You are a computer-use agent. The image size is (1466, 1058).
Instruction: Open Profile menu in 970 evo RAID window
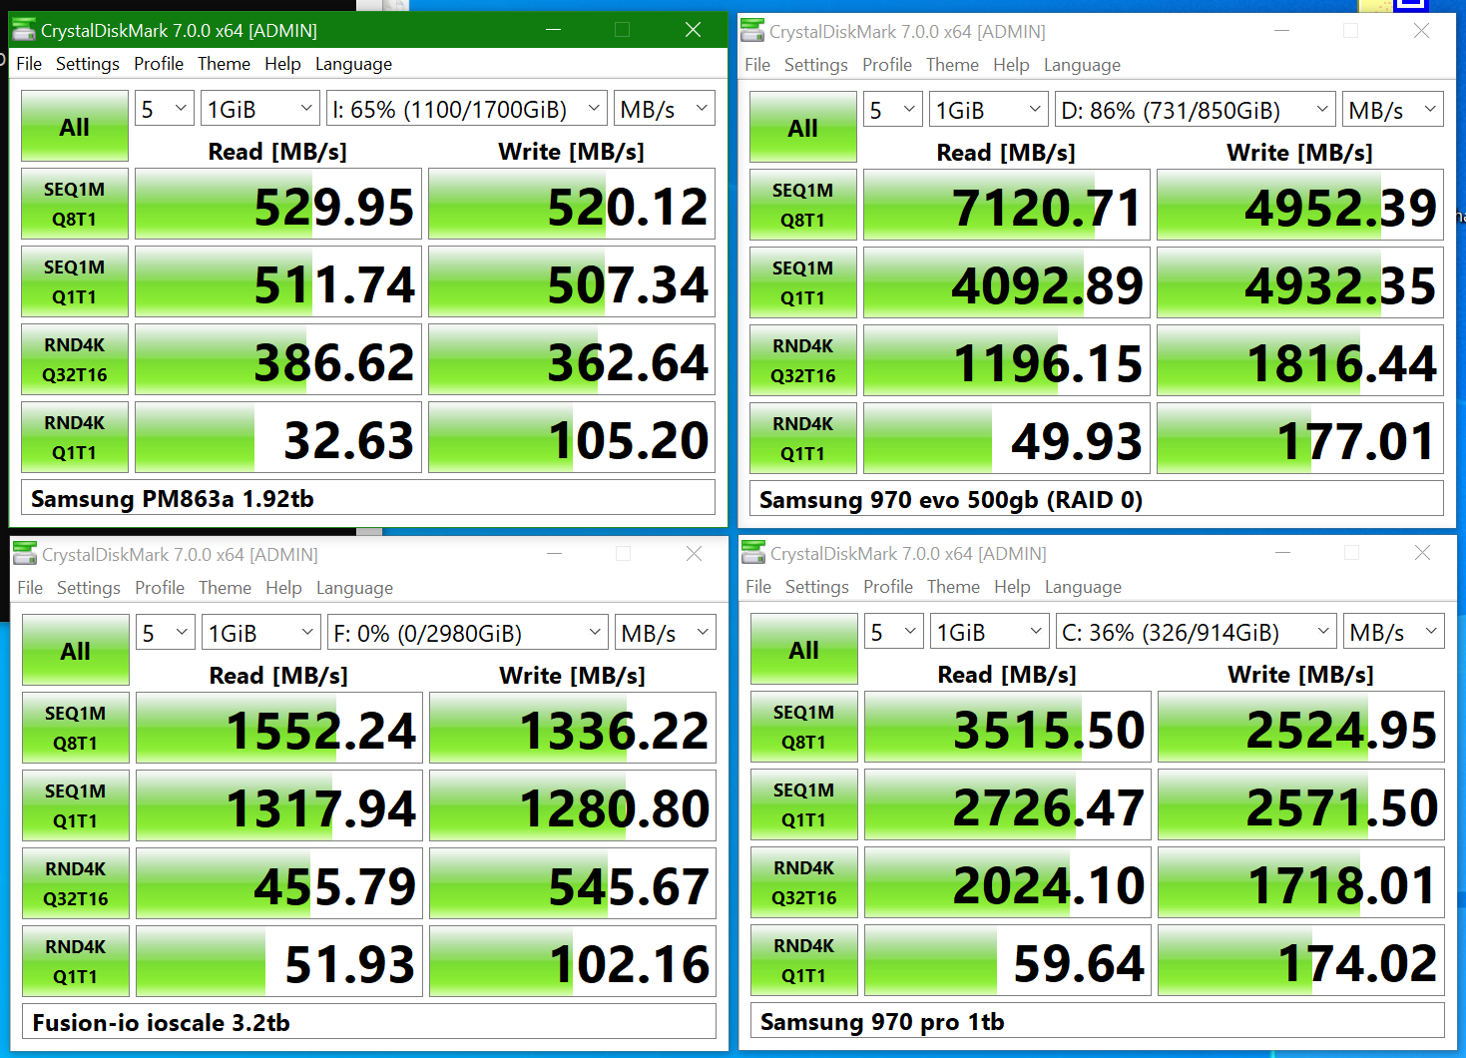[887, 65]
